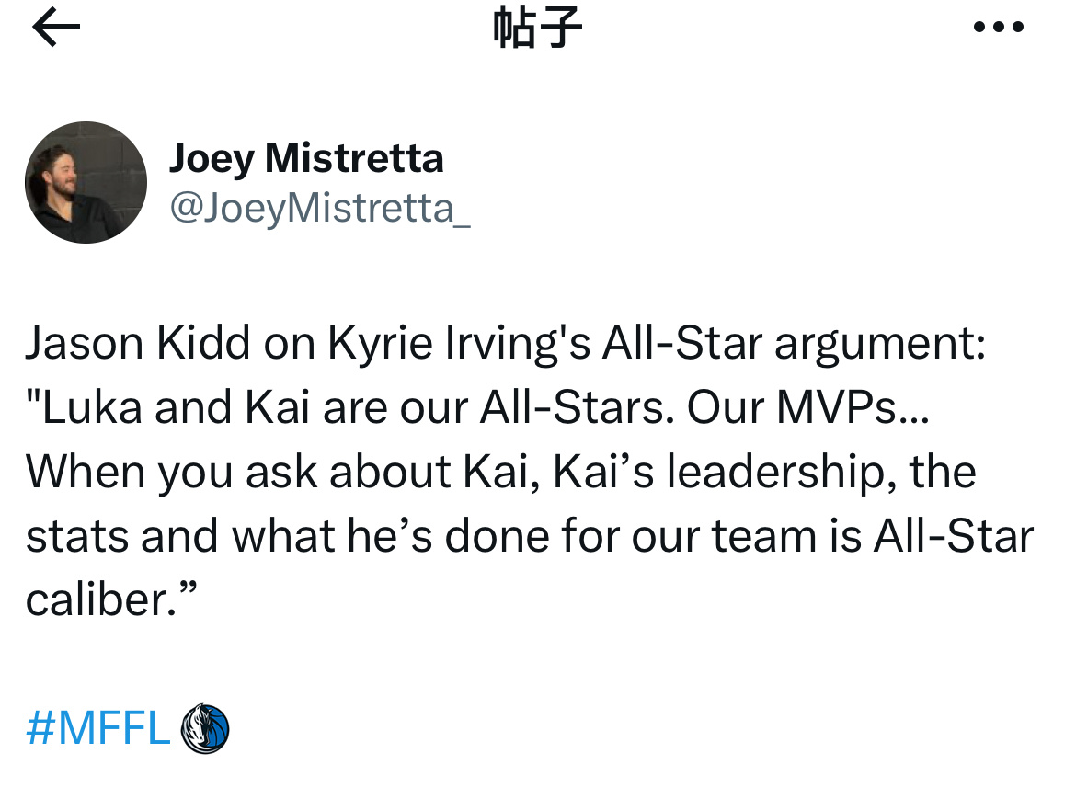
Task: Open the @JoeyMistretta_ handle link
Action: (x=320, y=208)
